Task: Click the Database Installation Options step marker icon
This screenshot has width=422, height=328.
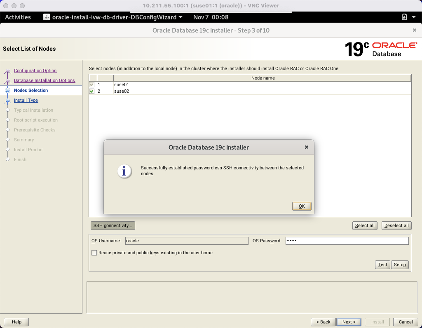Action: point(7,81)
